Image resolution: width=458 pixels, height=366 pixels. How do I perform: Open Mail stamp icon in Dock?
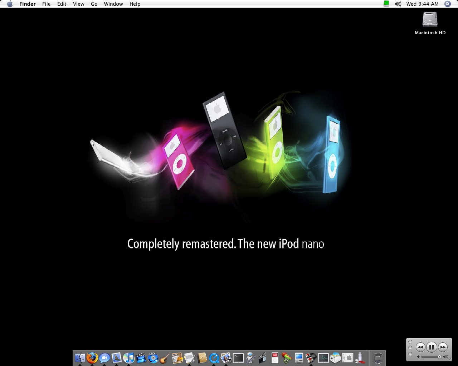pos(117,357)
